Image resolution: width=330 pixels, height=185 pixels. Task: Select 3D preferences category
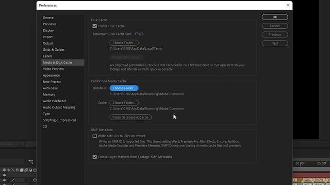coord(45,126)
